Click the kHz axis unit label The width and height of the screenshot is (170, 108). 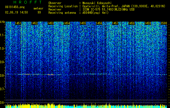2,22
